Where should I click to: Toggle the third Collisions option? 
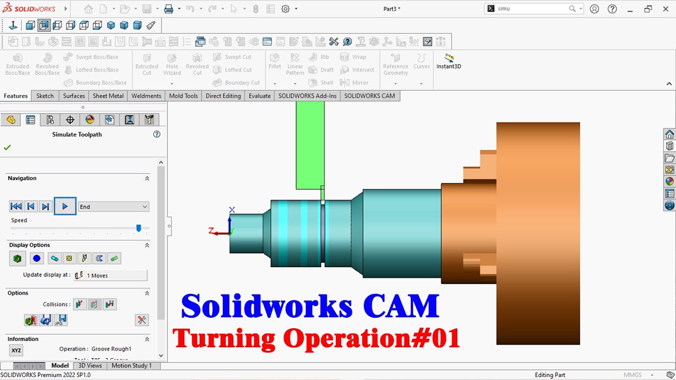coord(109,304)
